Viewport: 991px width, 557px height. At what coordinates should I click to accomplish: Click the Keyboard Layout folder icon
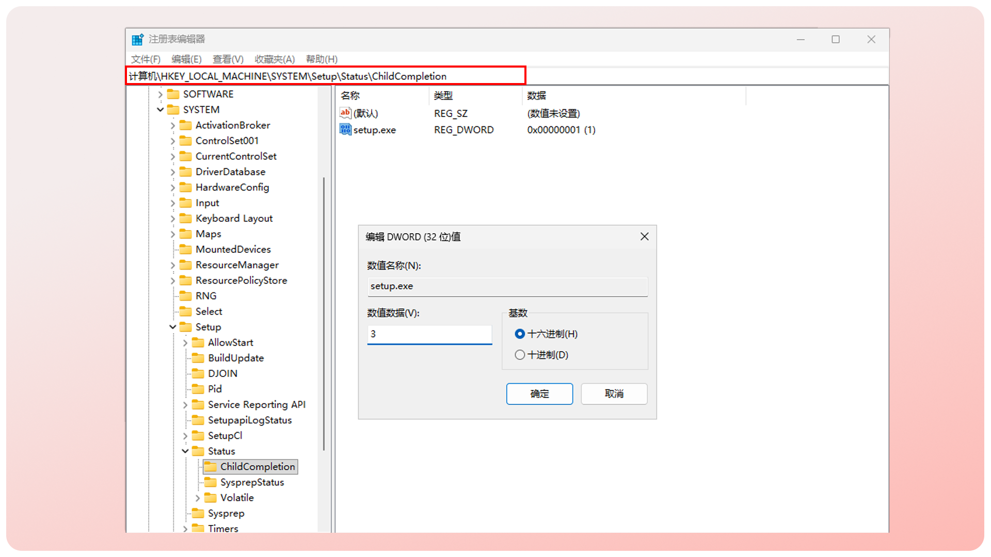tap(186, 218)
